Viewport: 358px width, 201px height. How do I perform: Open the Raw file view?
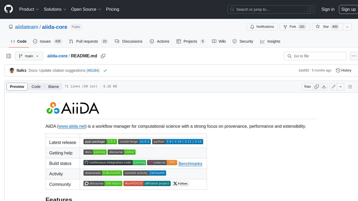pos(307,87)
